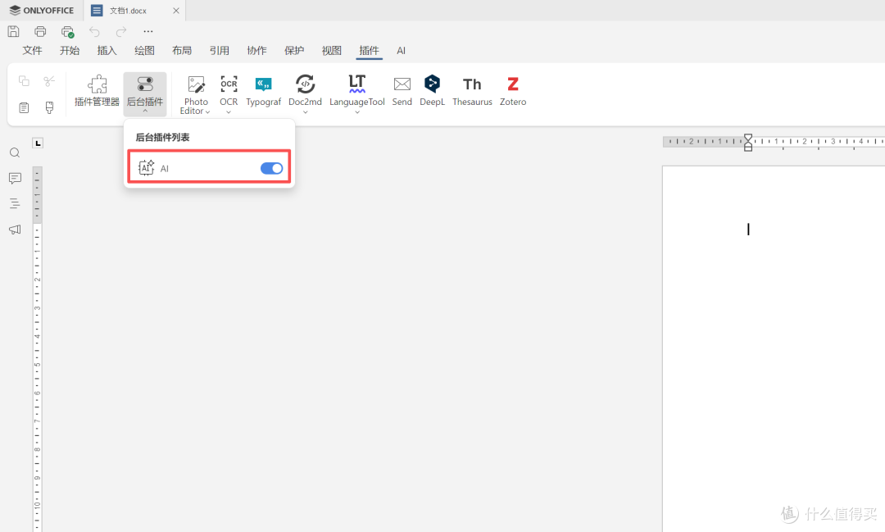Click the Undo arrow
This screenshot has width=885, height=532.
coord(94,32)
